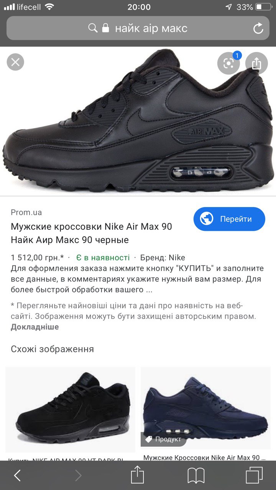Tap the Перейти visit button
This screenshot has width=276, height=490.
click(229, 219)
